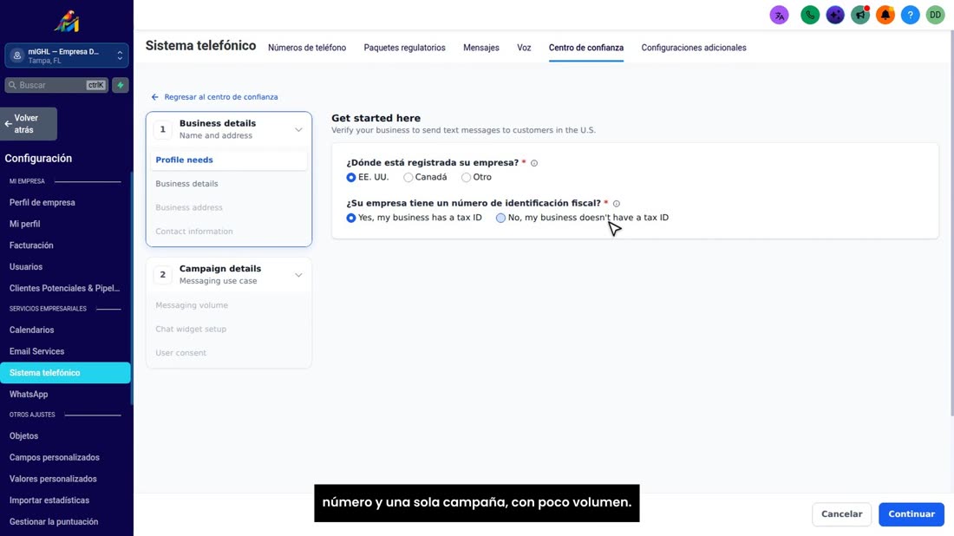The height and width of the screenshot is (536, 954).
Task: Click the green lightning quick actions button
Action: click(x=121, y=85)
